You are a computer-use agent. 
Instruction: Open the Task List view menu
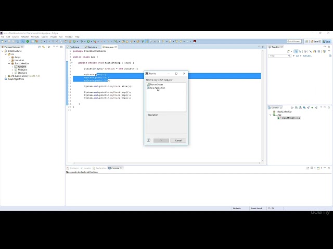click(329, 51)
